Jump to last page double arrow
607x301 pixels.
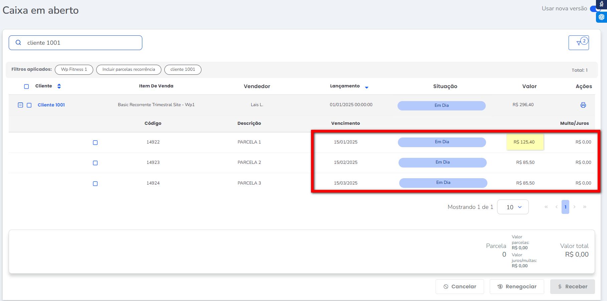[585, 207]
